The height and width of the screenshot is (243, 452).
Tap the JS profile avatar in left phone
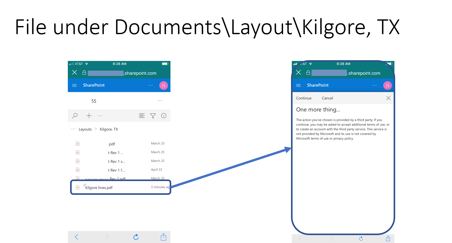tap(164, 85)
